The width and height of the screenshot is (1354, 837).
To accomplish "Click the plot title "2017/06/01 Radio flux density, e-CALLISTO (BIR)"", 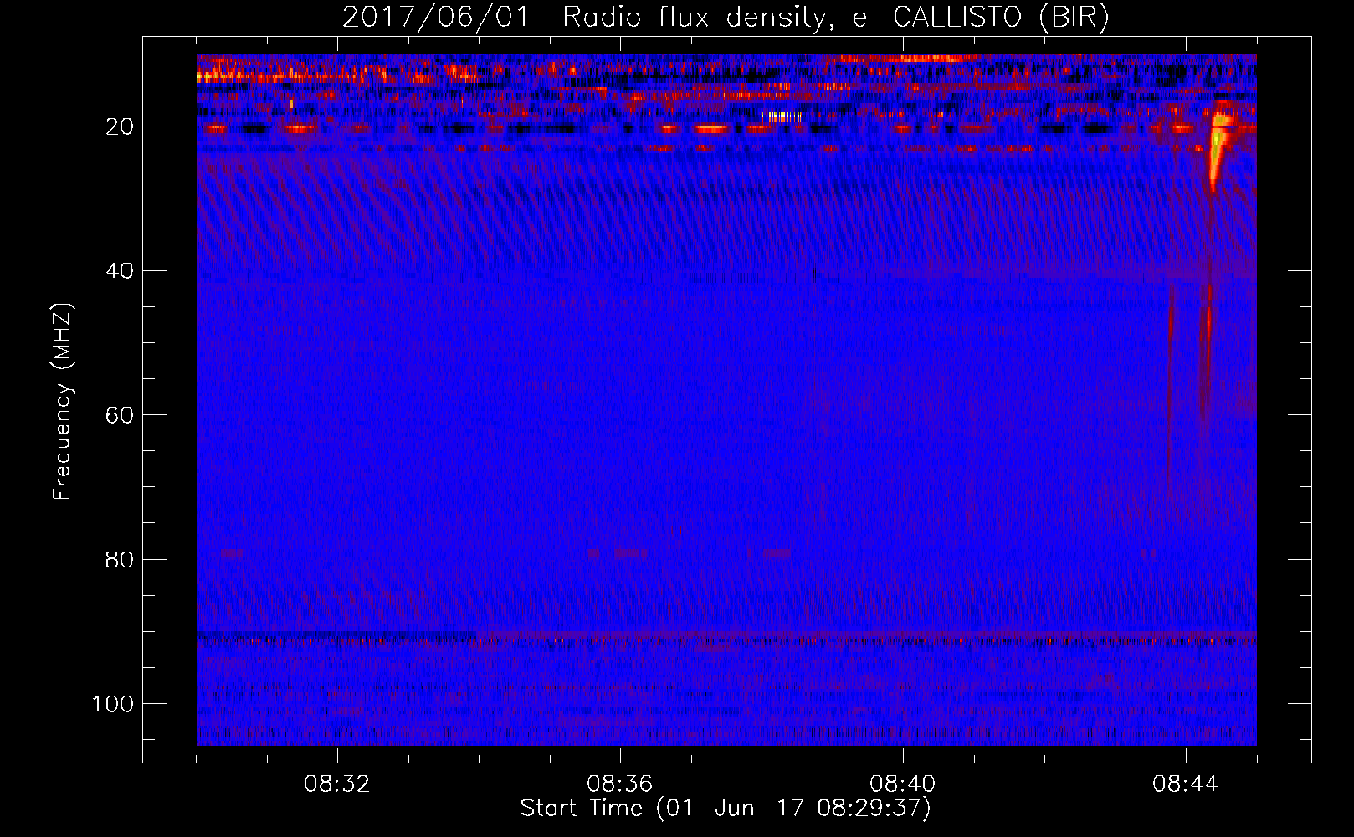I will tap(726, 18).
